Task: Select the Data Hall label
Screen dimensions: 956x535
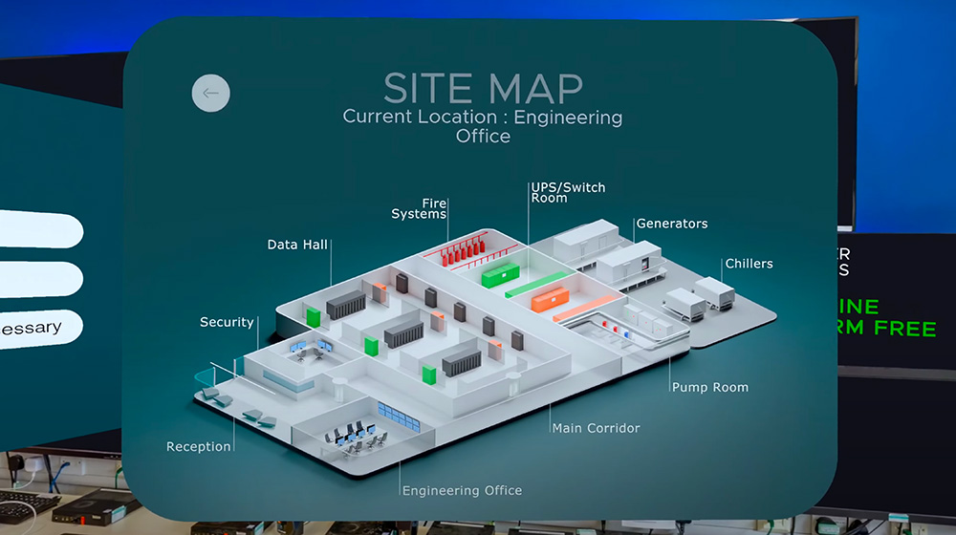Action: (x=297, y=245)
